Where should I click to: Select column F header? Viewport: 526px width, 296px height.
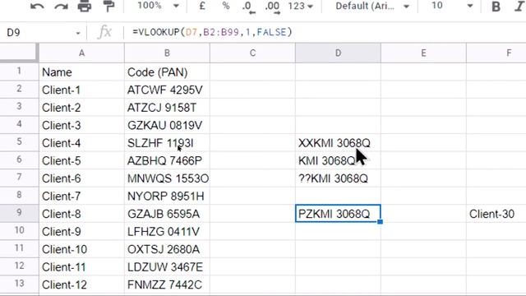[x=496, y=53]
